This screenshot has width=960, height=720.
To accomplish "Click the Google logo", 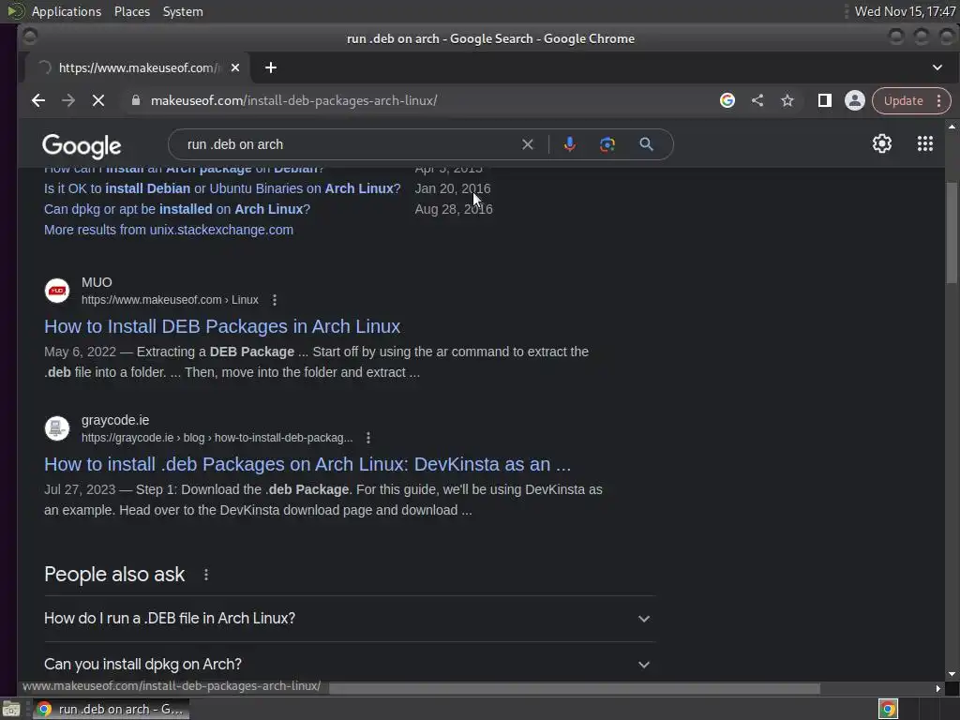I will point(82,145).
